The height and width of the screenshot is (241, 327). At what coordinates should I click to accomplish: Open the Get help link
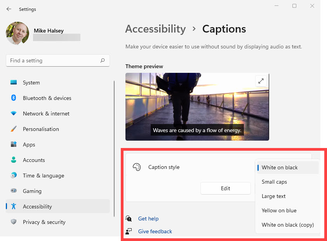click(x=148, y=219)
